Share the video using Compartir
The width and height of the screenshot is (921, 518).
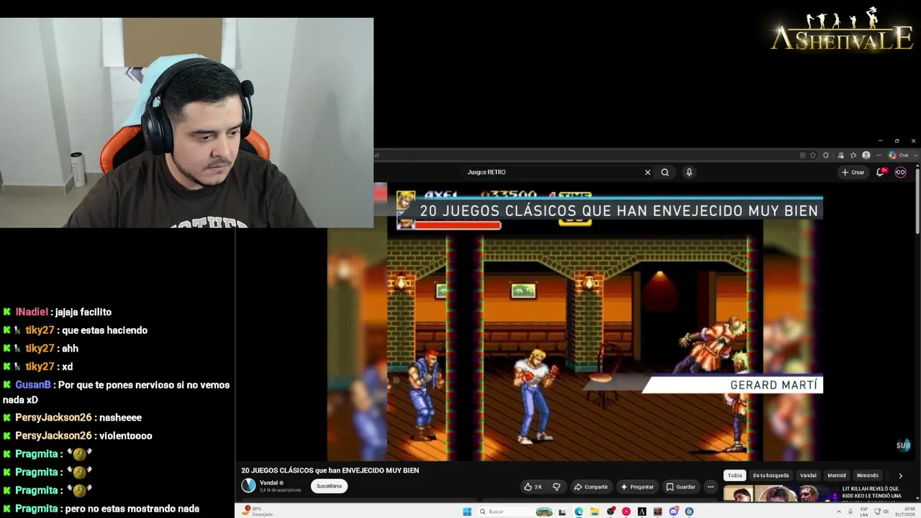[x=591, y=487]
